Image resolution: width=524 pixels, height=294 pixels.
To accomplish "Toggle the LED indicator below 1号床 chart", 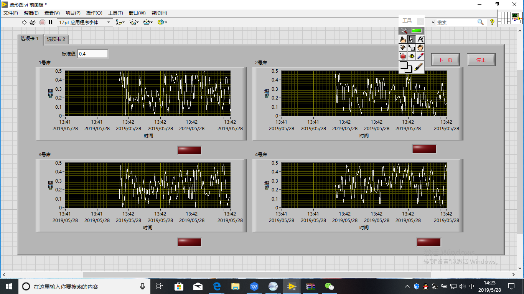I will click(189, 150).
